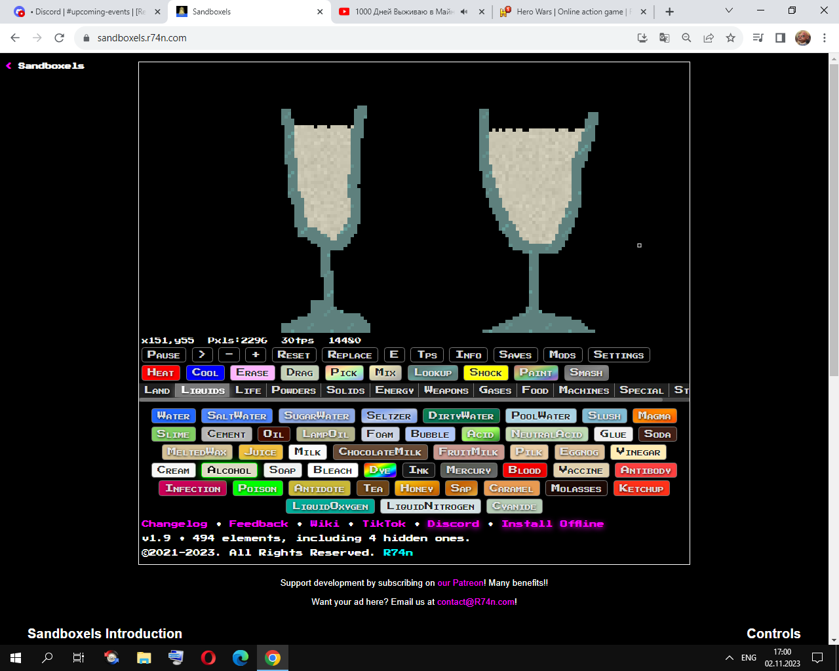The width and height of the screenshot is (839, 671).
Task: Open the Windows notification center icon
Action: [x=817, y=658]
